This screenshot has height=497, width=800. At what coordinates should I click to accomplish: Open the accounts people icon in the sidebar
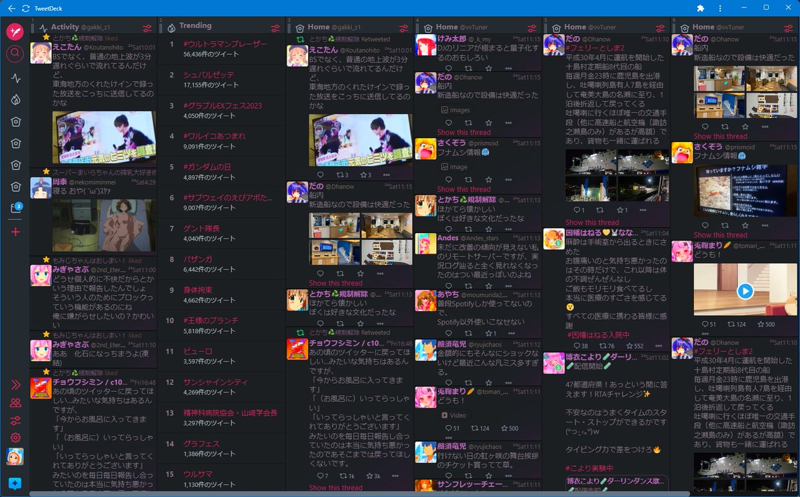pos(15,402)
